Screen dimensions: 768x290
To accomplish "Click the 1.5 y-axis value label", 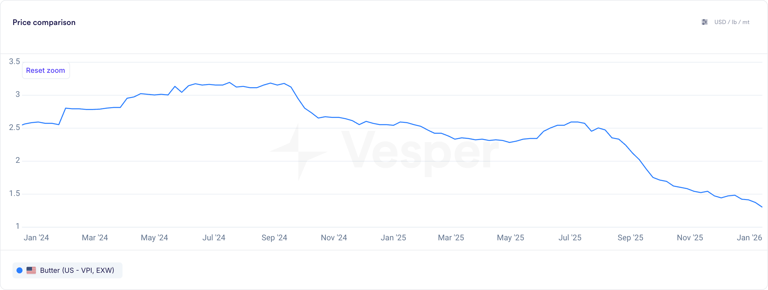I will (x=14, y=193).
